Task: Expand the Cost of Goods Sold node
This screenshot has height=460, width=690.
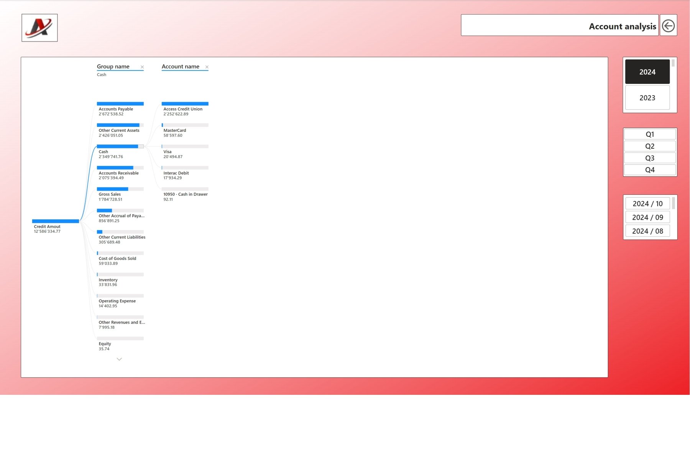Action: [120, 258]
